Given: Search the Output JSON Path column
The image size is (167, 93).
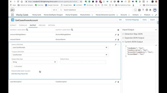Looking at the screenshot, I should pyautogui.click(x=72, y=30).
